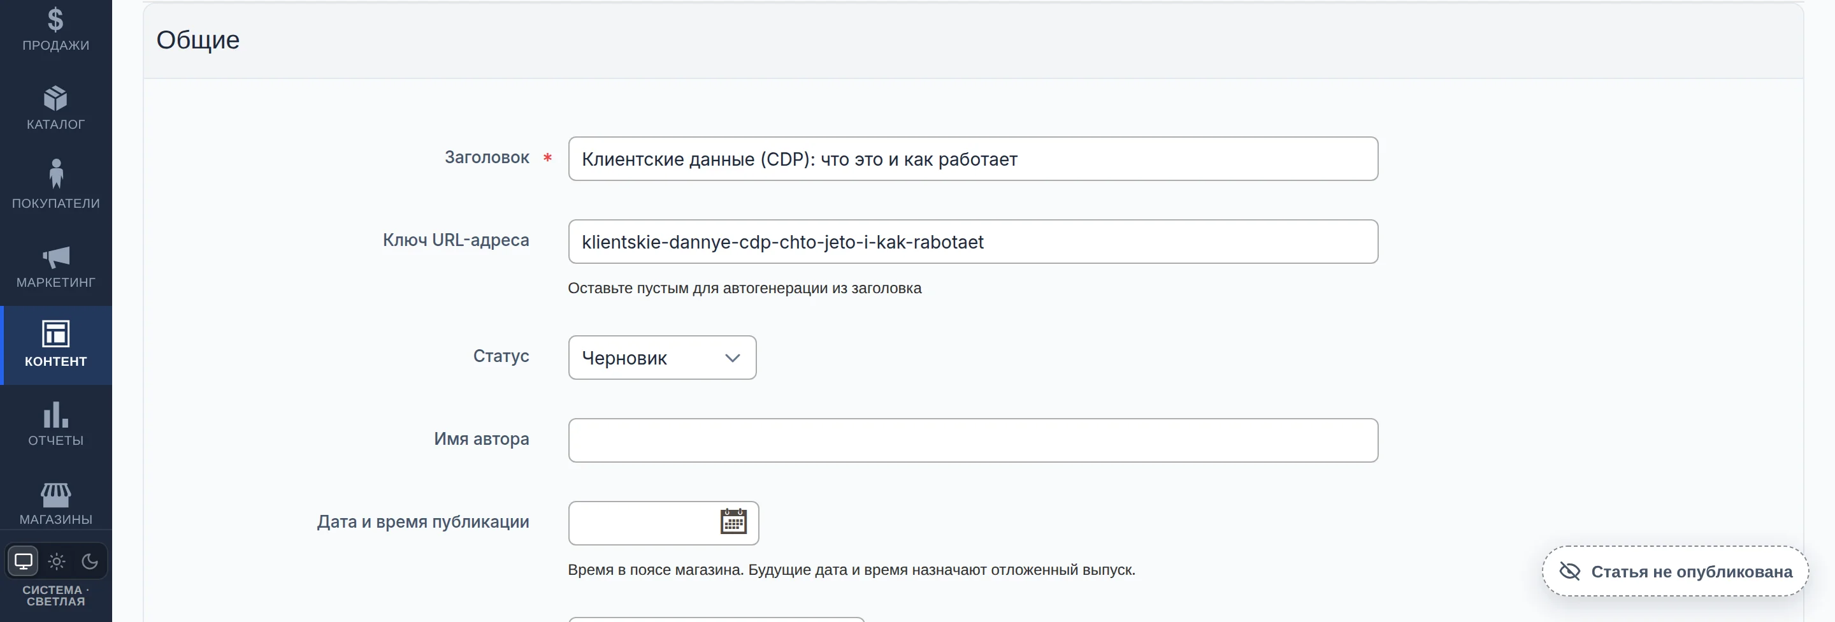
Task: Switch to light theme sun icon
Action: tap(57, 561)
